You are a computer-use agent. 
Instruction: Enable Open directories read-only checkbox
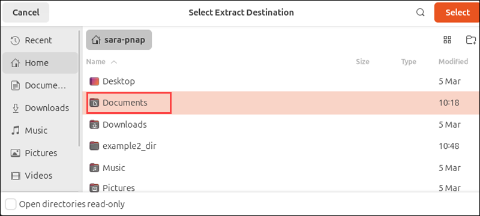click(11, 204)
